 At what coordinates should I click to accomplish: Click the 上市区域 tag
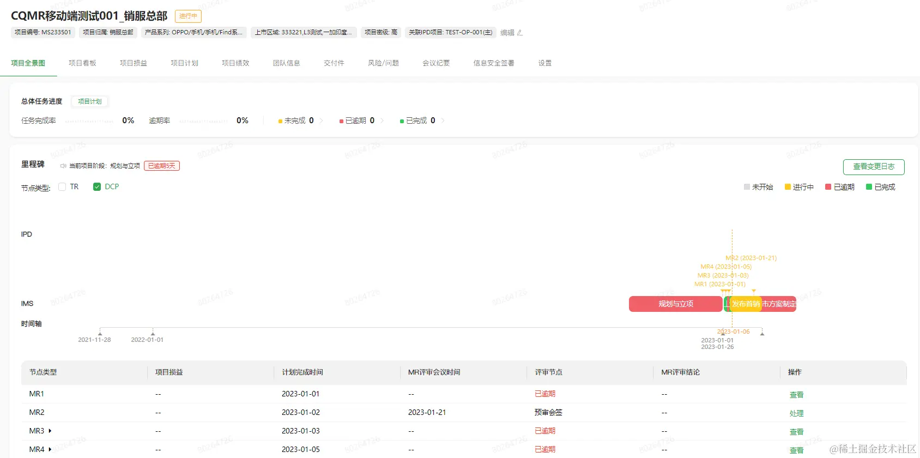click(304, 33)
